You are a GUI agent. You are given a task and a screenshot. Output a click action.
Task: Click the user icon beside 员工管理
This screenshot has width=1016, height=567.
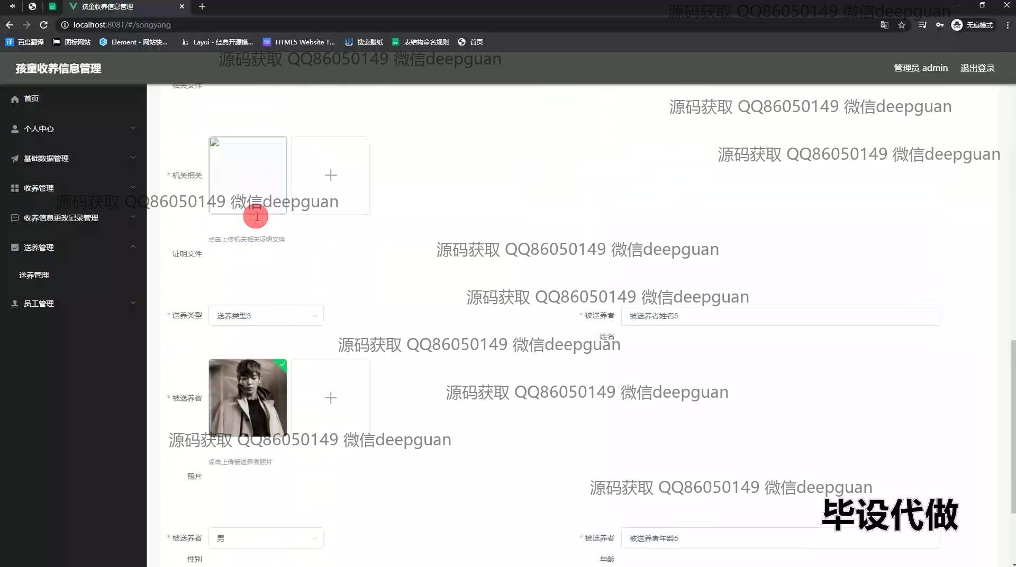coord(15,304)
